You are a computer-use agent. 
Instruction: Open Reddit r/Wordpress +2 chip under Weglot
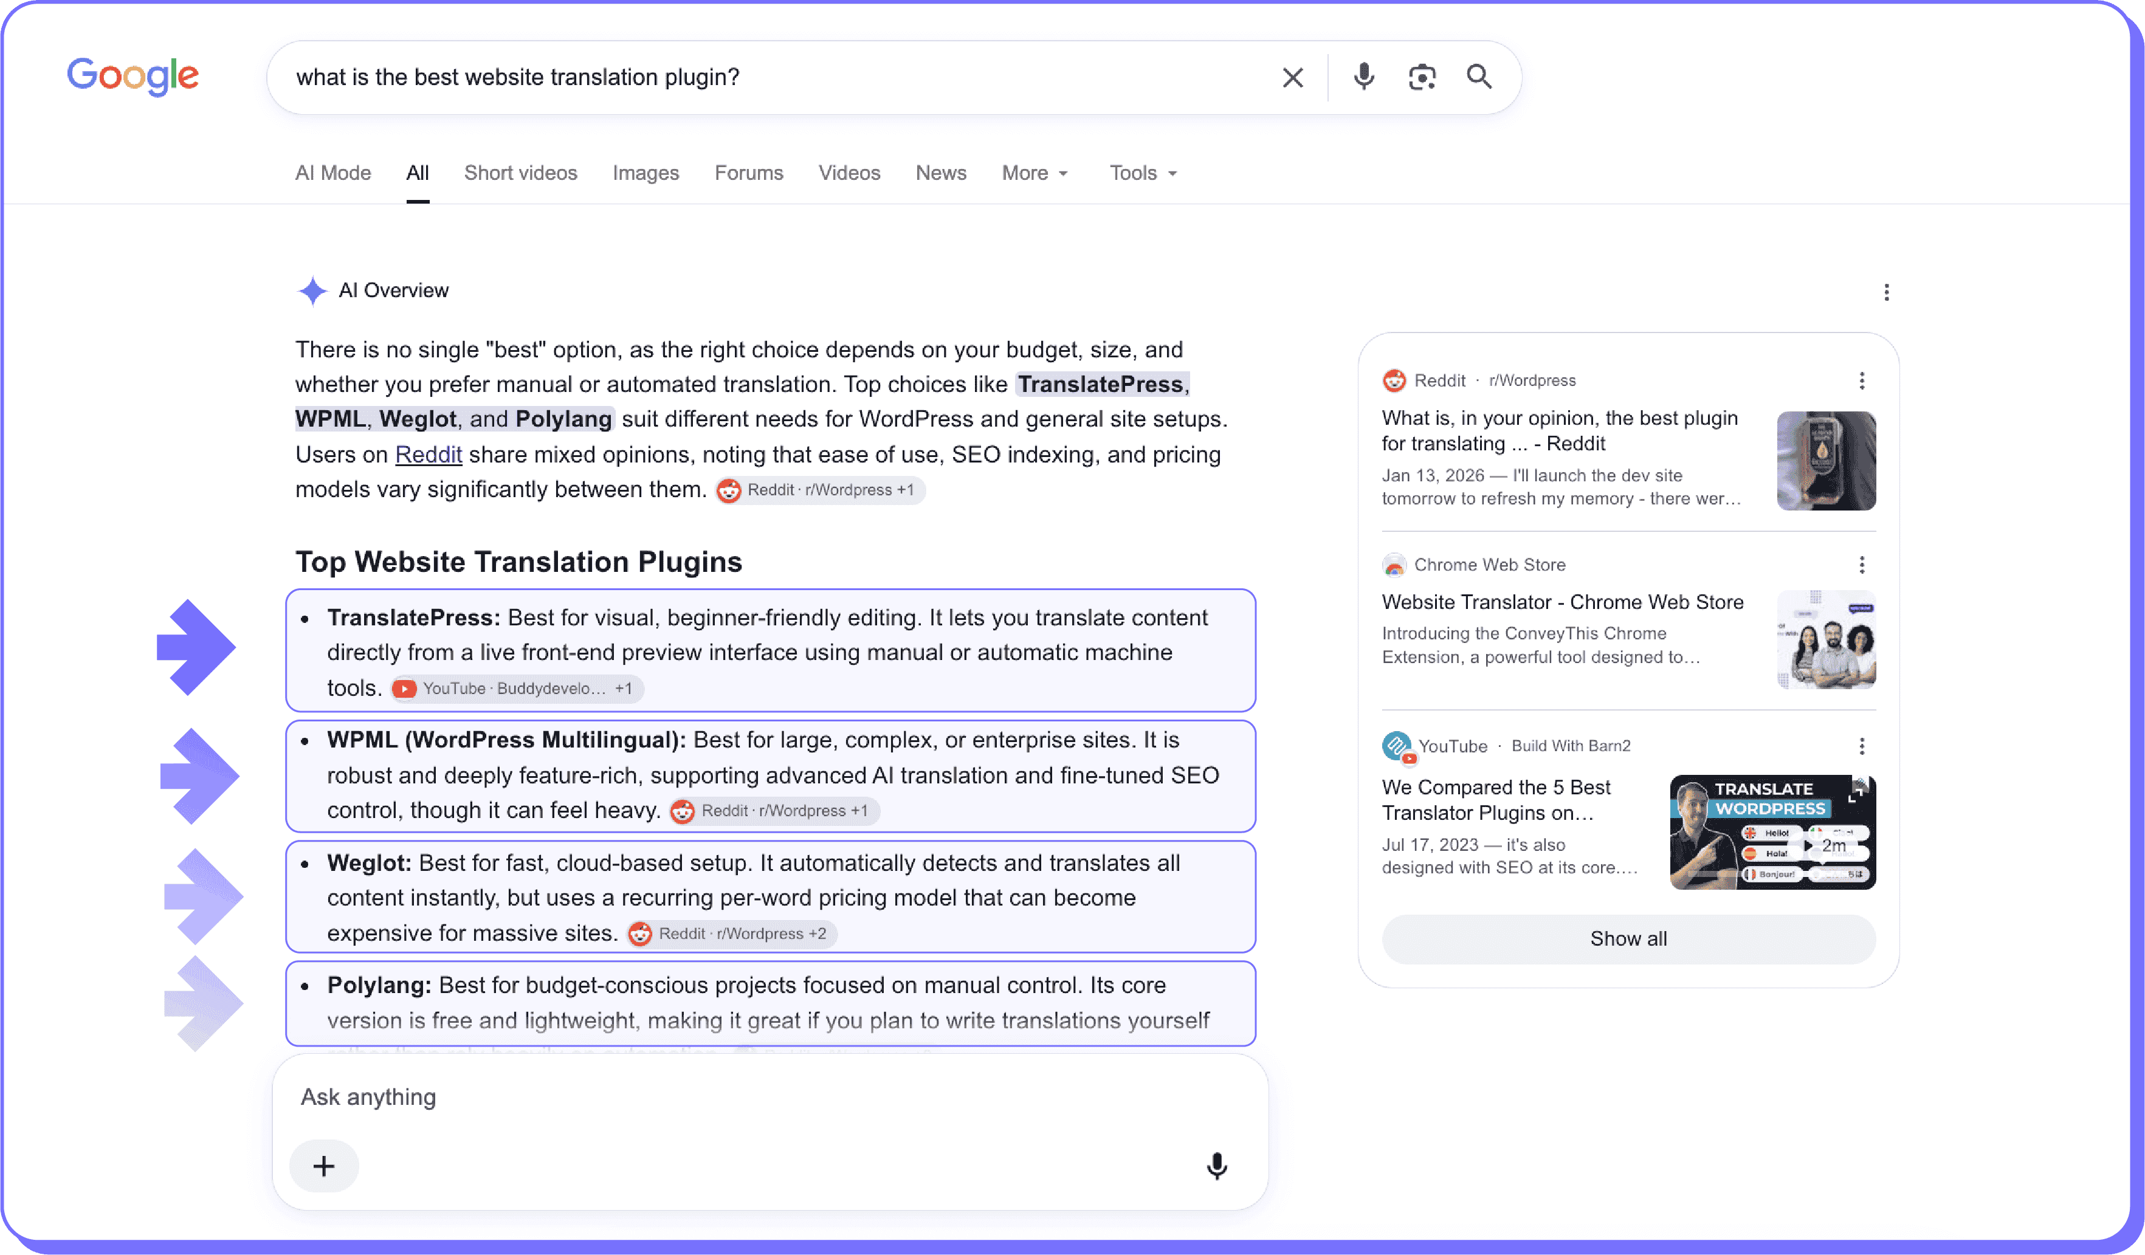(x=732, y=934)
